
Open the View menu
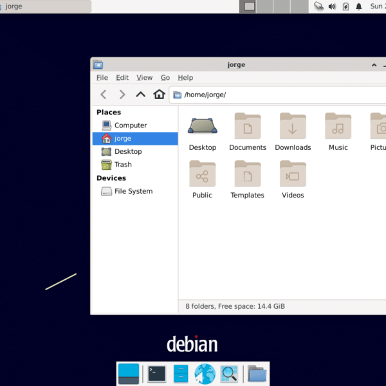click(145, 78)
